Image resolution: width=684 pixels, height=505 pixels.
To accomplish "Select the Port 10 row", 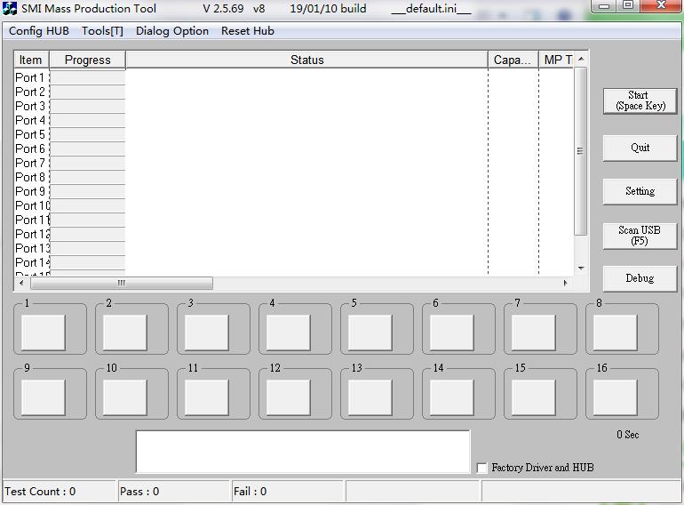I will (294, 205).
